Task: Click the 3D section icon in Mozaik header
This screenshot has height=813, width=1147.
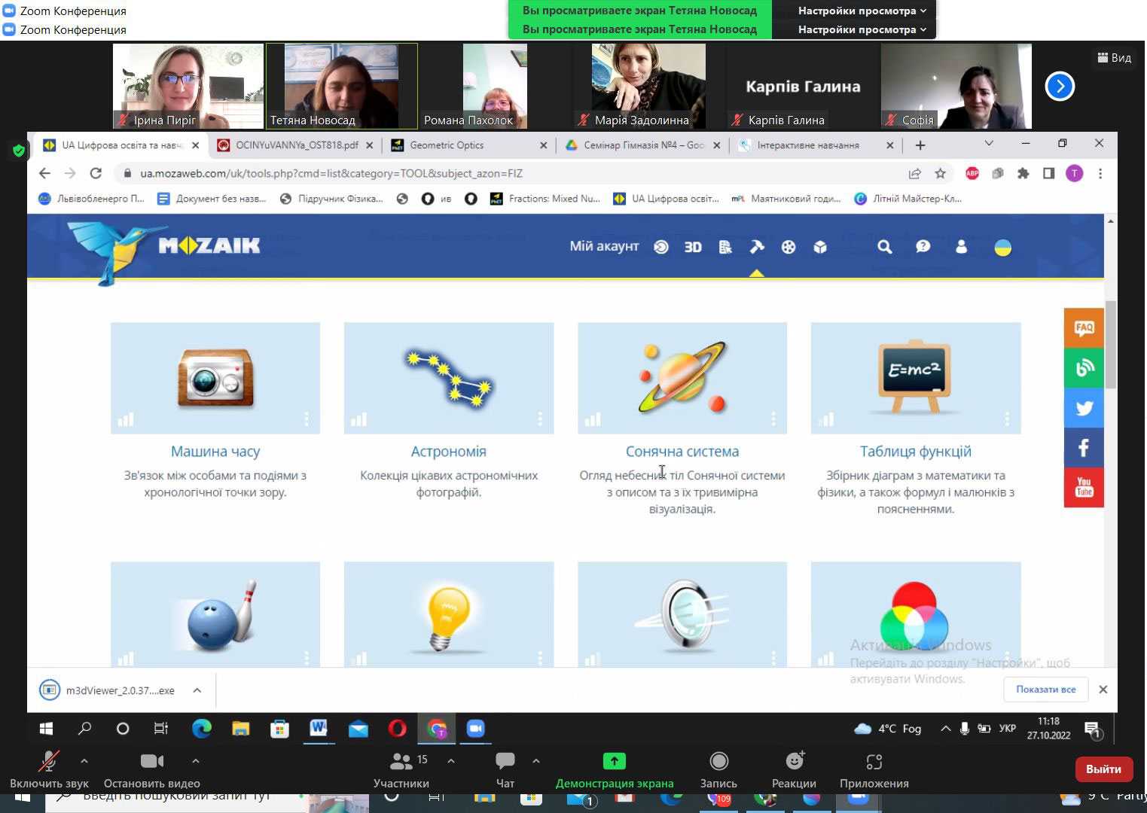Action: 692,247
